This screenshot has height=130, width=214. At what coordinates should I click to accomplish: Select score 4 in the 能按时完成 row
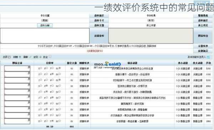pyautogui.click(x=47, y=80)
